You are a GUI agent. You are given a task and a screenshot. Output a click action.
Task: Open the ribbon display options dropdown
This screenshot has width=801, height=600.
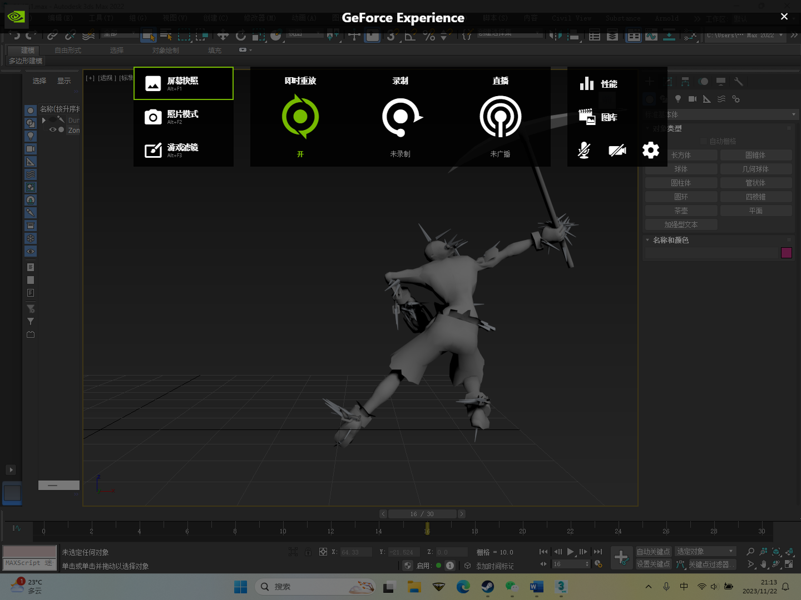pos(245,50)
